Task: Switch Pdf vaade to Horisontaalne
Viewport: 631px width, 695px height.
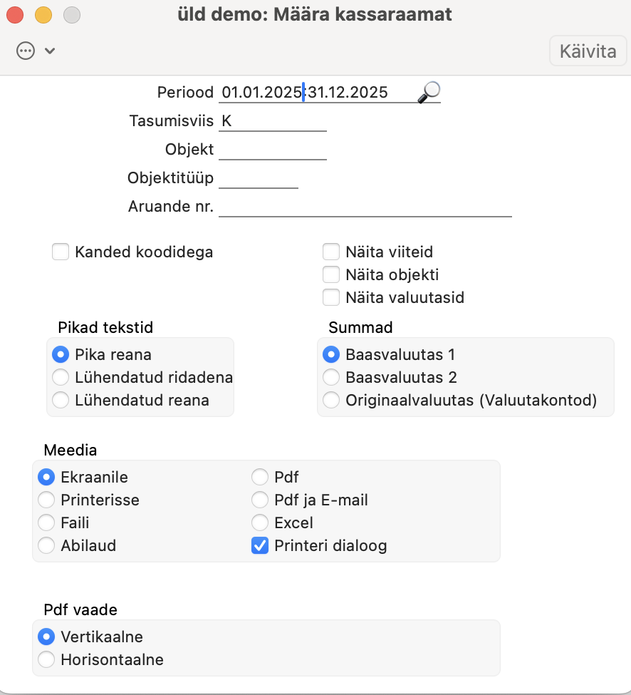Action: [46, 659]
